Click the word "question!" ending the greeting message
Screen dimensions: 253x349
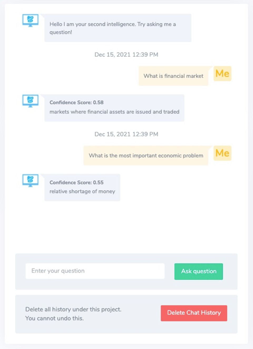click(61, 32)
